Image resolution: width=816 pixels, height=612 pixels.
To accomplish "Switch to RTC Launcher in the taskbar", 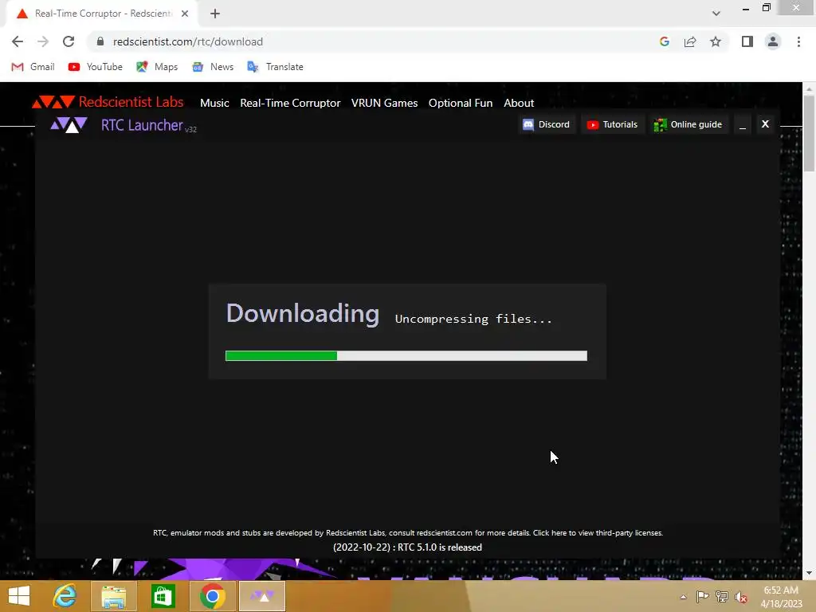I will pos(261,596).
